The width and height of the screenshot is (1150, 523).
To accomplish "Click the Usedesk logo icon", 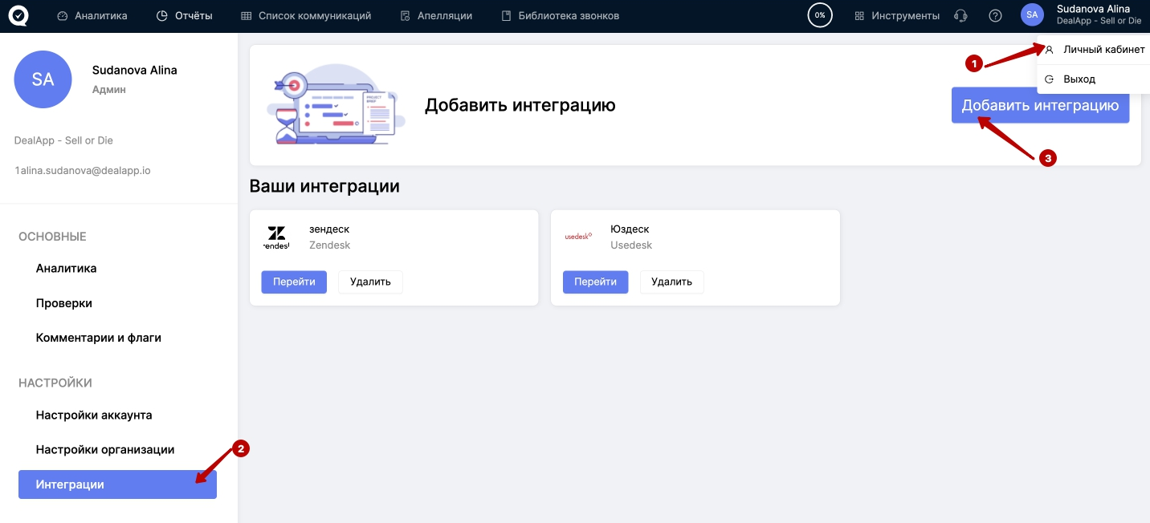I will (x=577, y=237).
